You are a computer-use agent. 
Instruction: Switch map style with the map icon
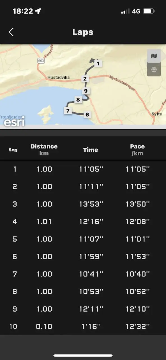[154, 56]
